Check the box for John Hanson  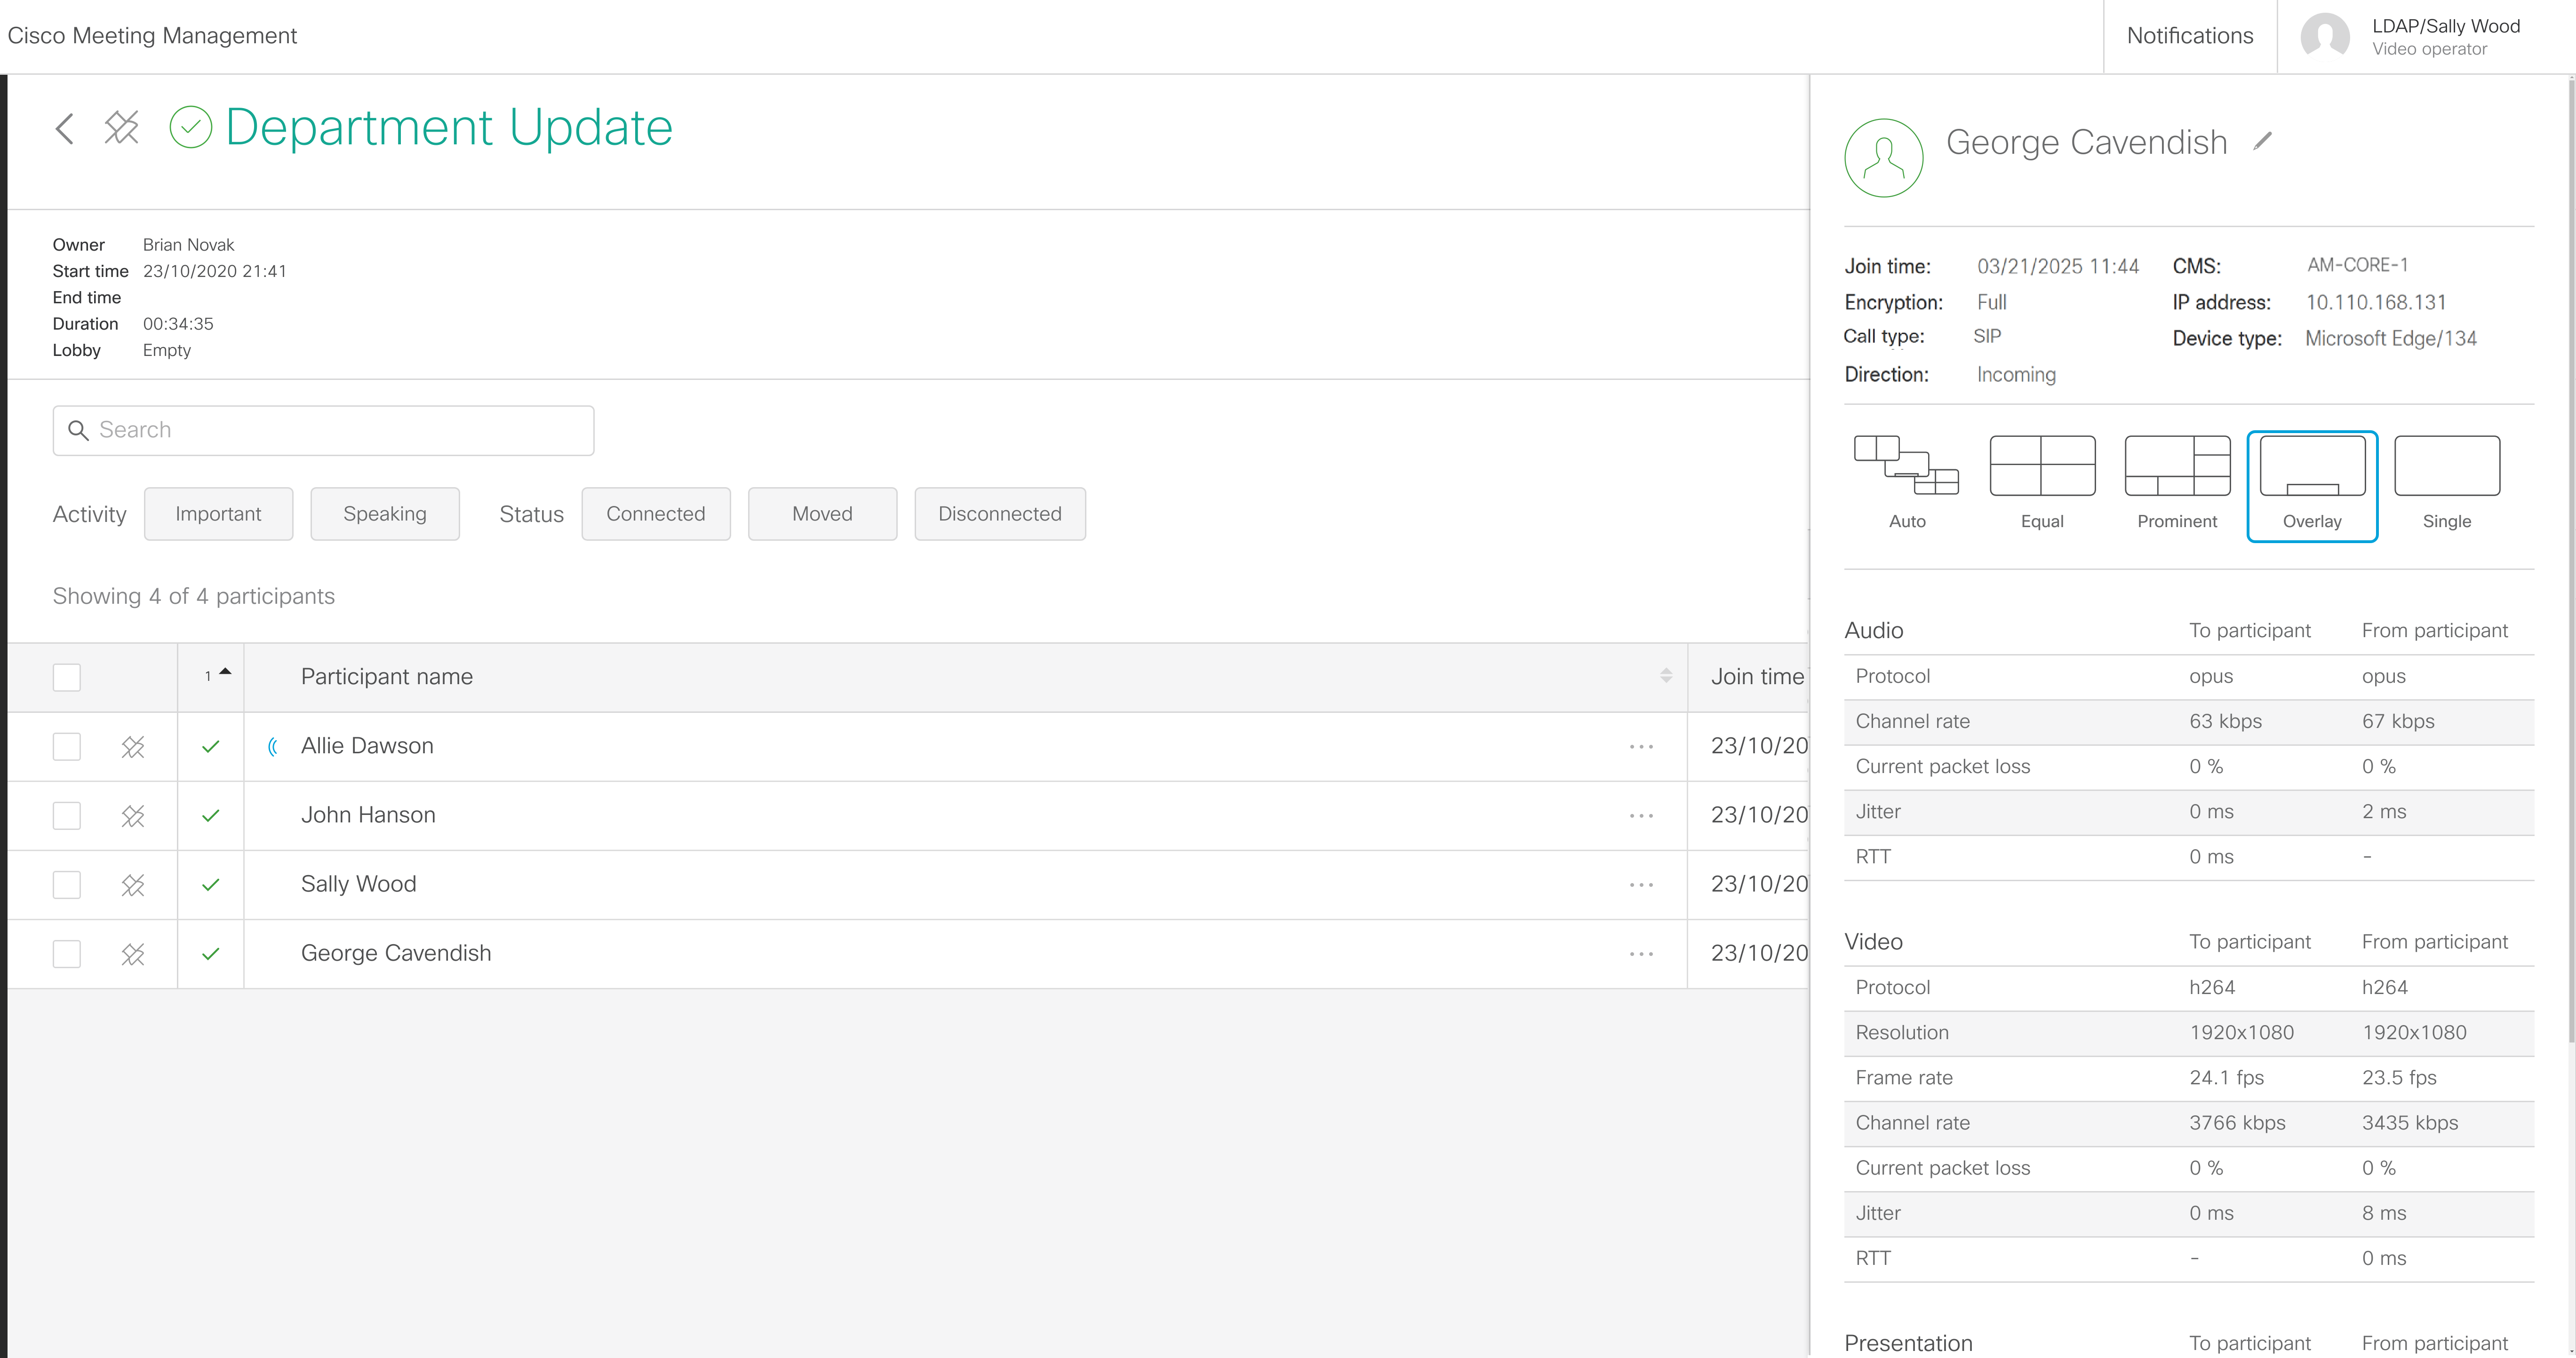click(x=67, y=815)
